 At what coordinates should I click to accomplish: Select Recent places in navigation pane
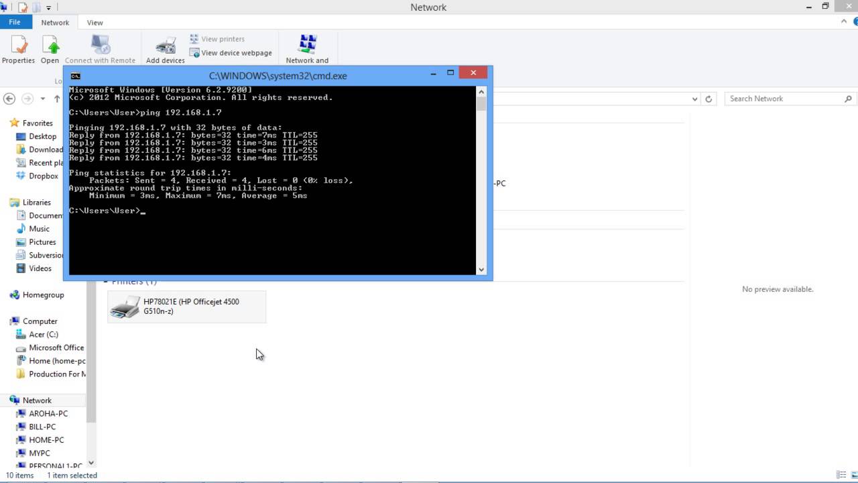click(x=46, y=163)
